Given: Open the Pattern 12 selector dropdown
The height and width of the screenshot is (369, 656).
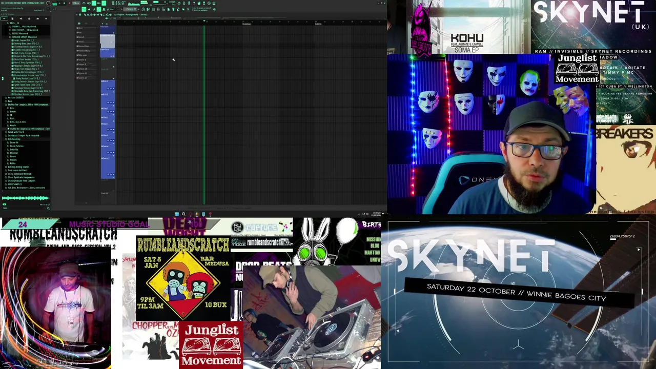Looking at the screenshot, I should click(131, 9).
